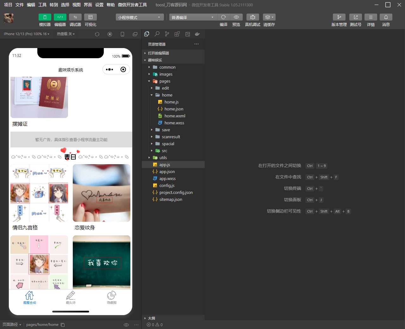Open Version Management icon
The width and height of the screenshot is (405, 329).
tap(339, 17)
